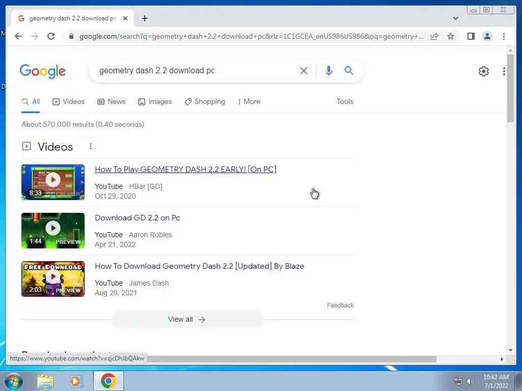Open the network tray icon
Image resolution: width=522 pixels, height=391 pixels.
pos(458,381)
